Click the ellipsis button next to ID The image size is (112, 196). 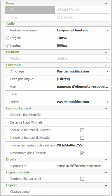coord(107,10)
